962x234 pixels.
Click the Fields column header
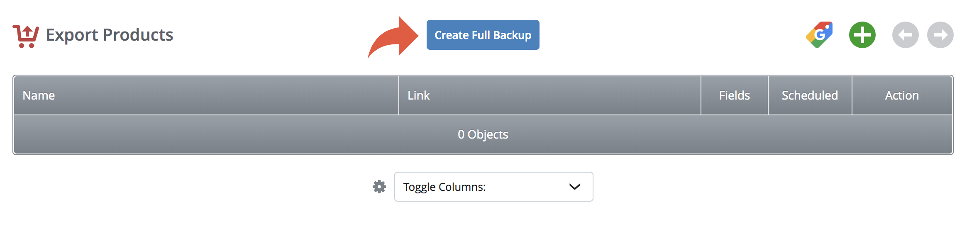pos(734,95)
